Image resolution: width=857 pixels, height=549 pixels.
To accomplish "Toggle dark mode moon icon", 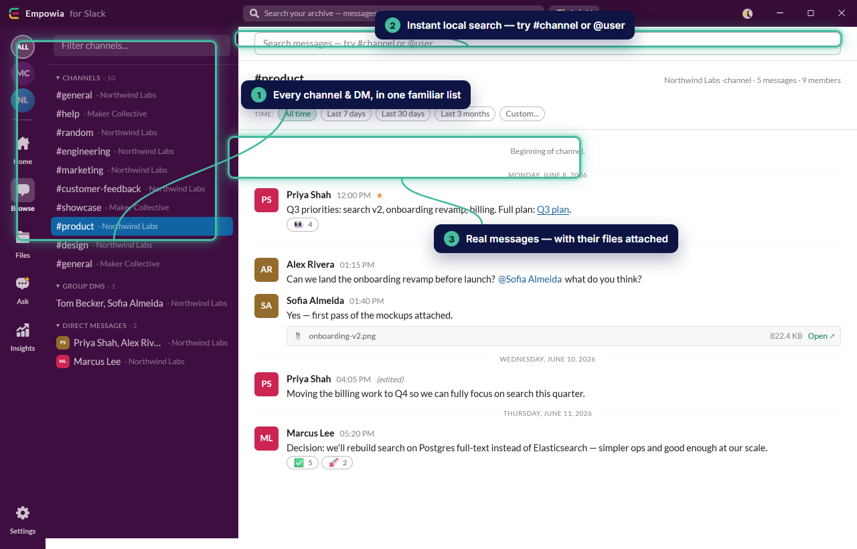I will 748,13.
